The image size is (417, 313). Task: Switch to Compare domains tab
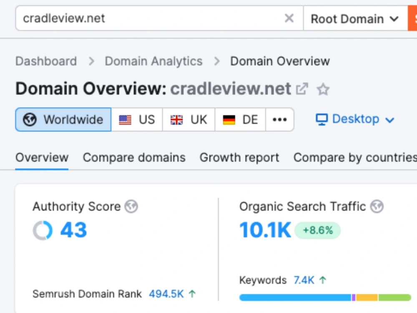point(134,158)
